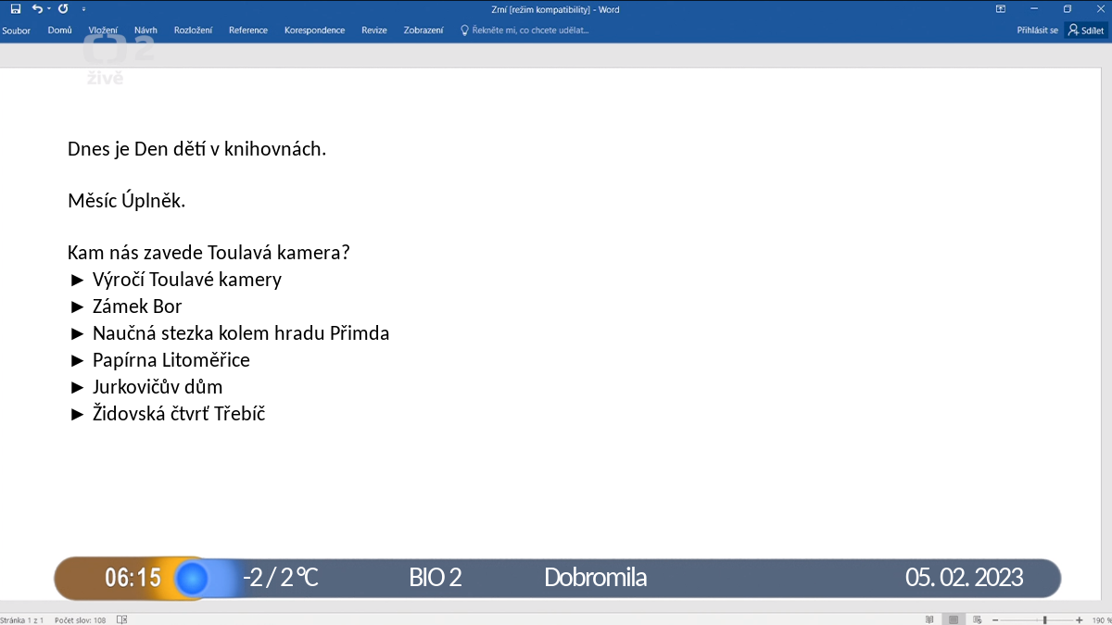Click the spelling proofing icon in status bar
The width and height of the screenshot is (1112, 625).
[122, 619]
